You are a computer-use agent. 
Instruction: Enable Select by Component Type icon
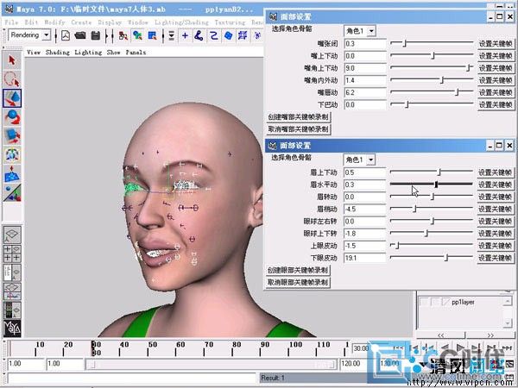(152, 35)
